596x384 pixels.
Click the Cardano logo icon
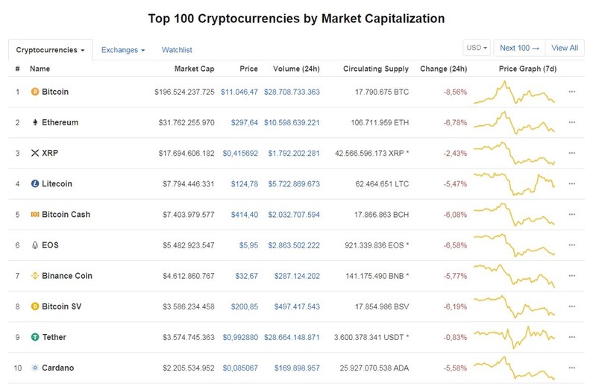(35, 368)
